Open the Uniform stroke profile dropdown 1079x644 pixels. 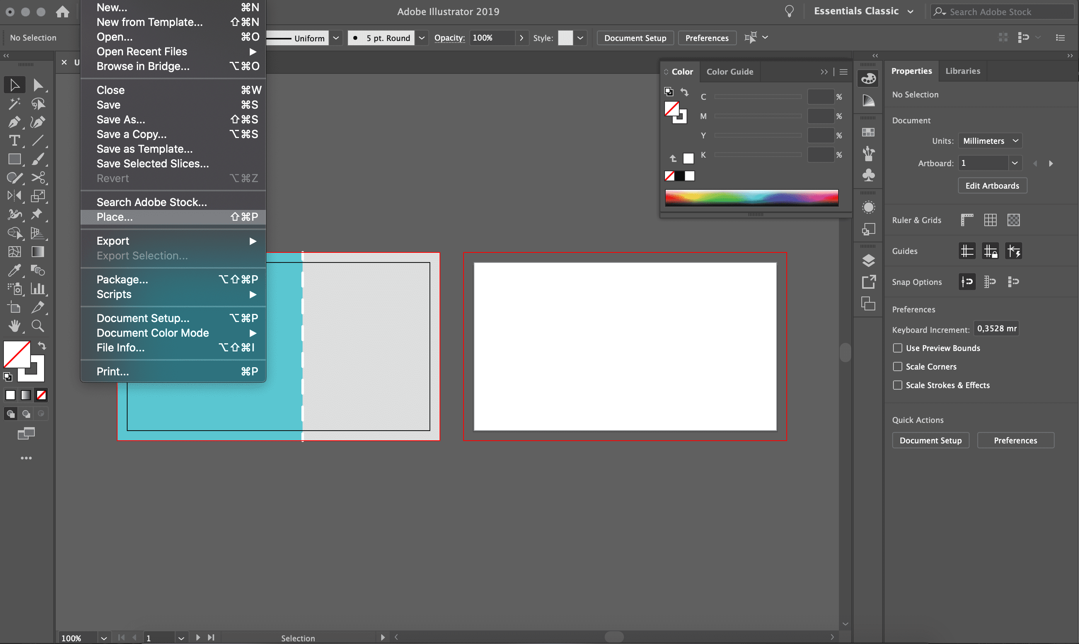(x=336, y=38)
